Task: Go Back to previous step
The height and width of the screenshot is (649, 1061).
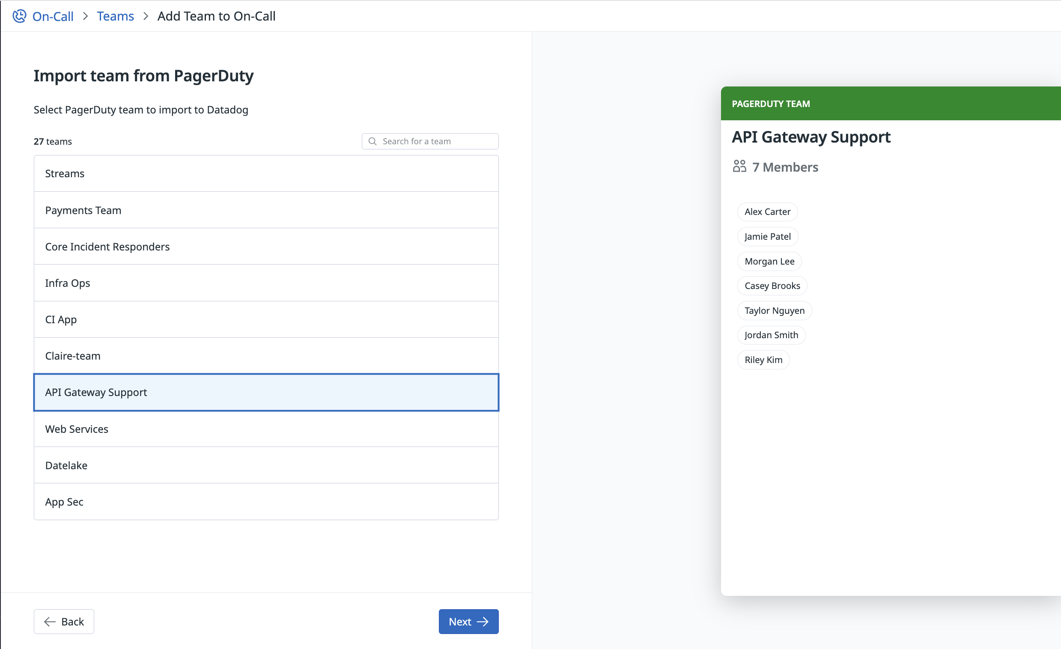Action: coord(64,622)
